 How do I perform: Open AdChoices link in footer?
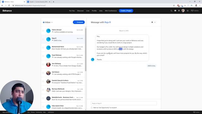point(51,112)
